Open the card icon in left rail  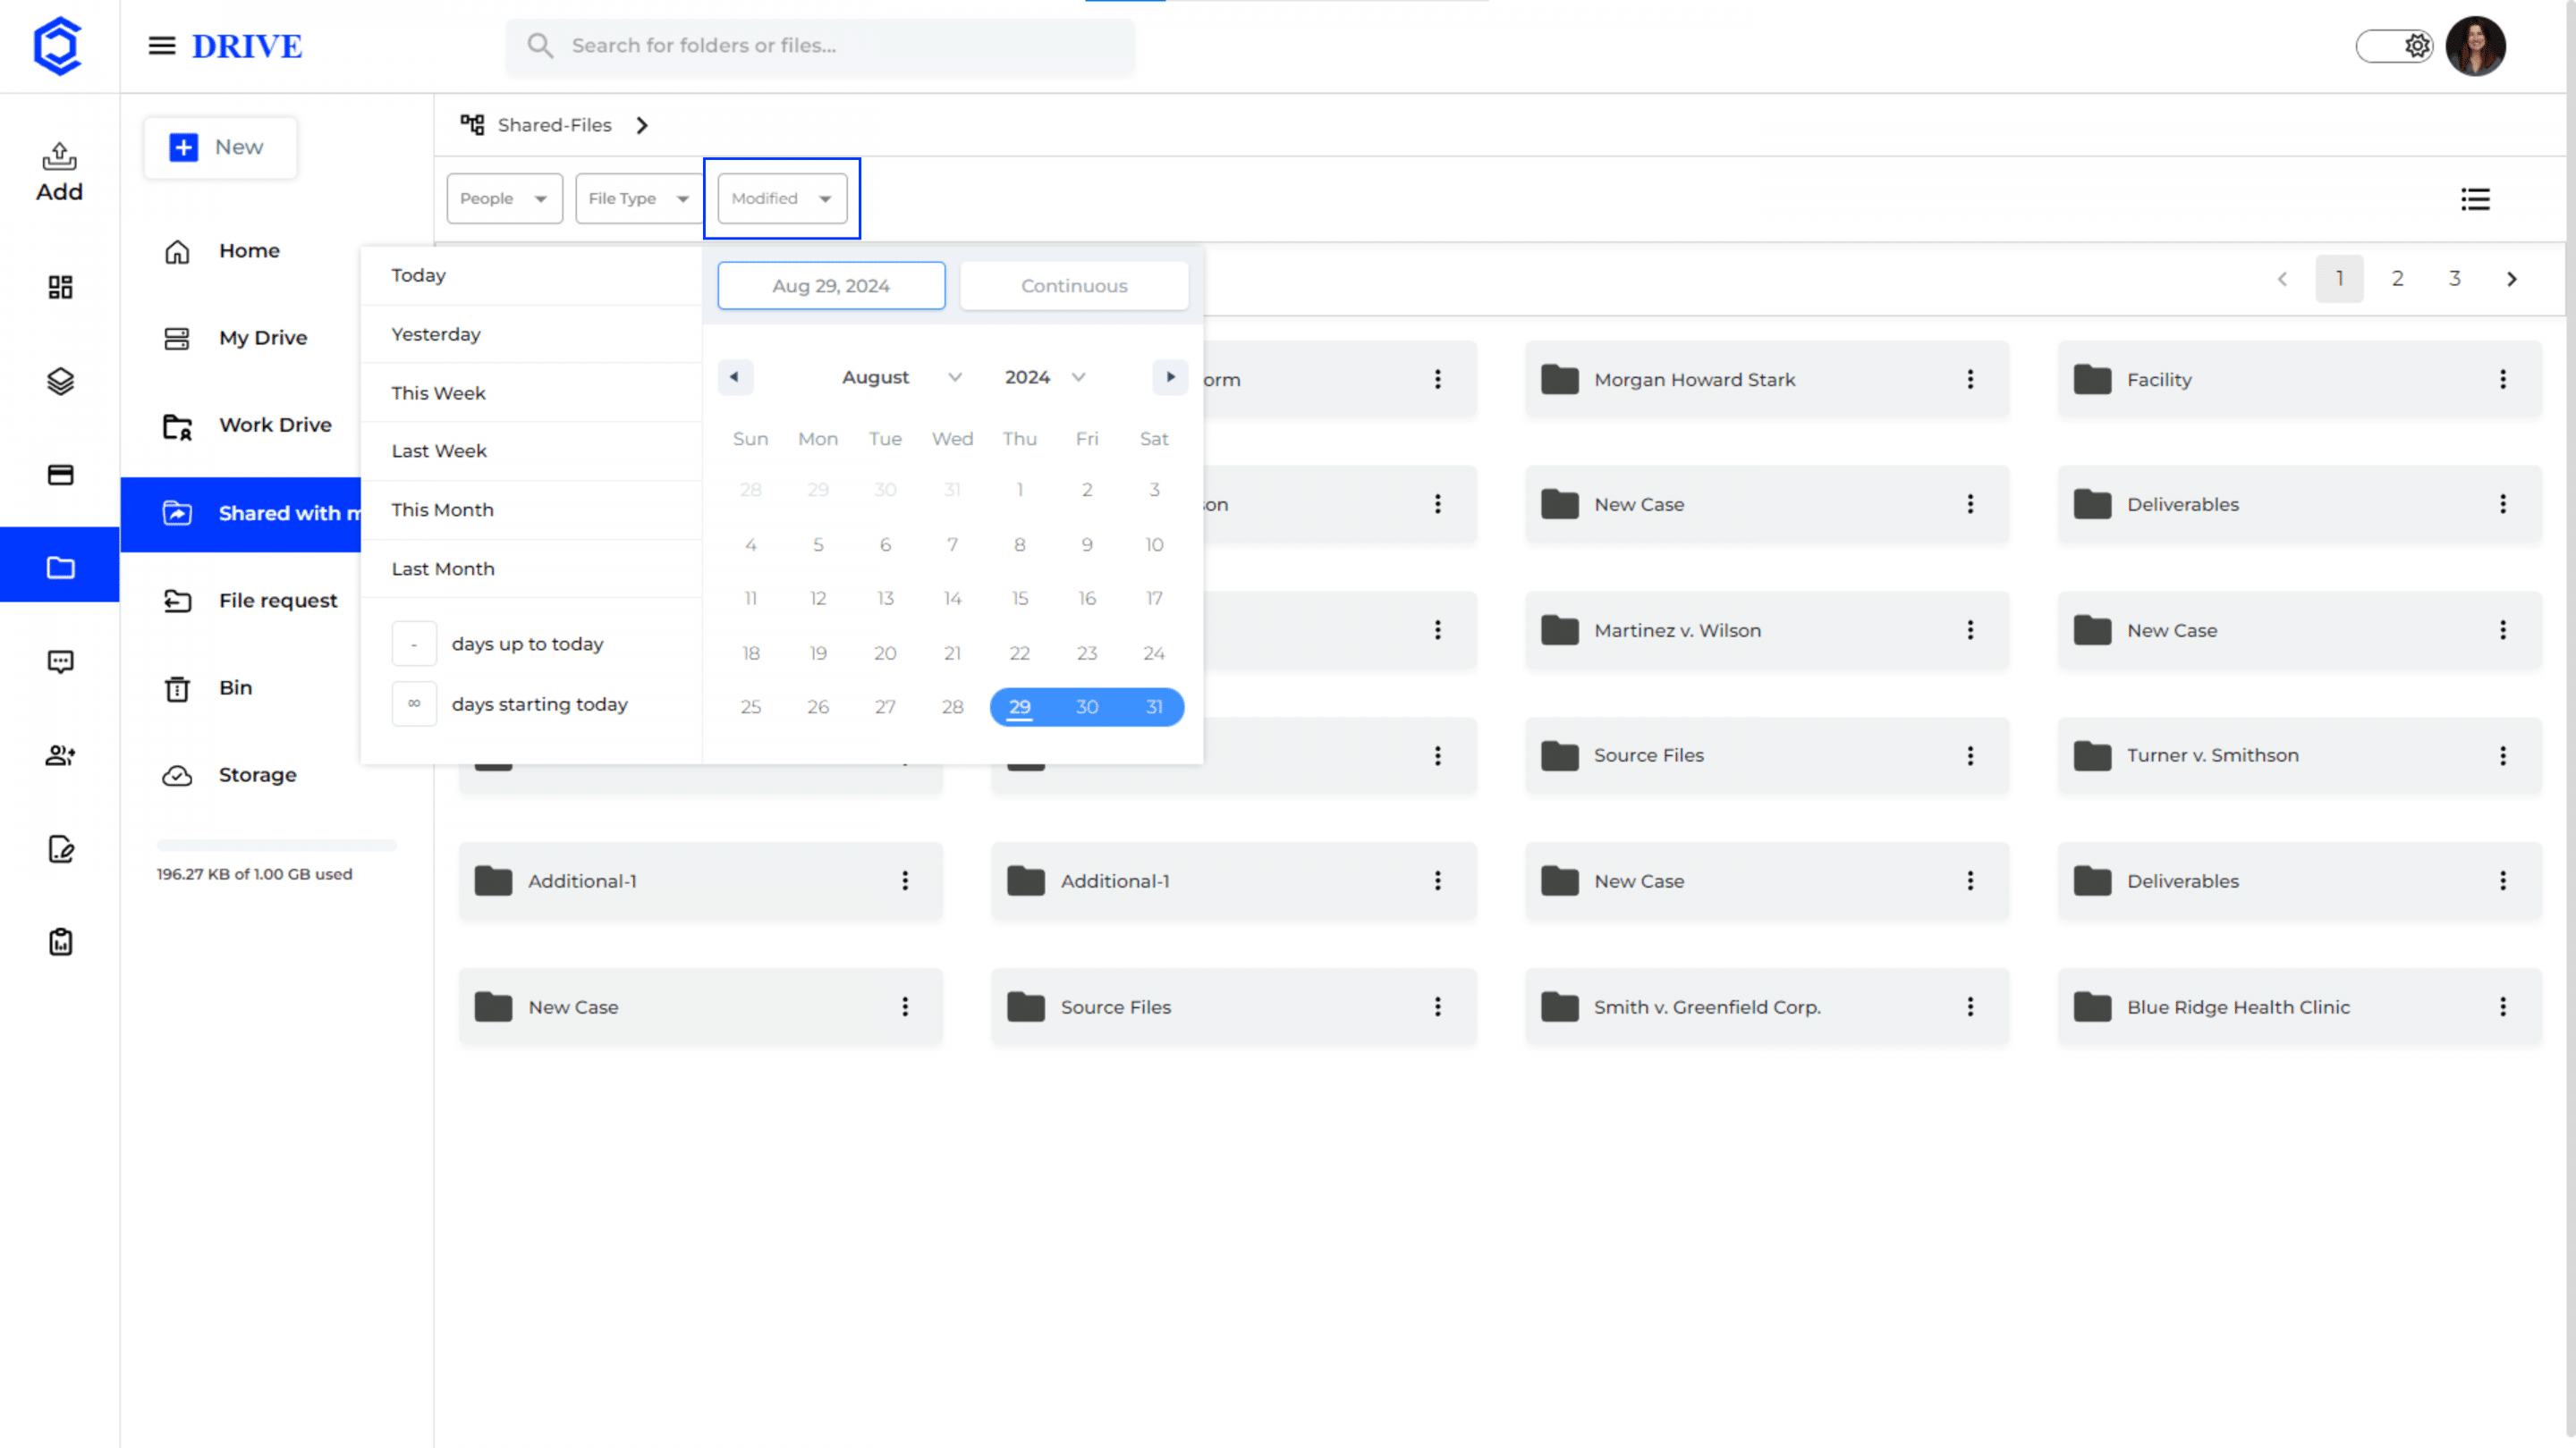coord(60,475)
